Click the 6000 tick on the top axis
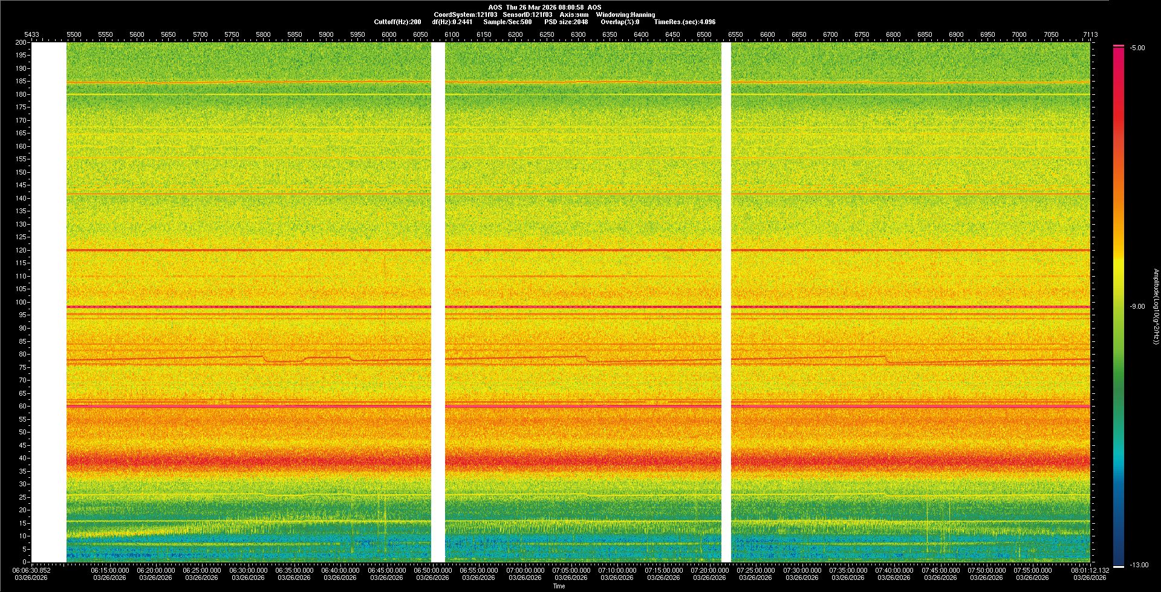1161x592 pixels. [389, 34]
